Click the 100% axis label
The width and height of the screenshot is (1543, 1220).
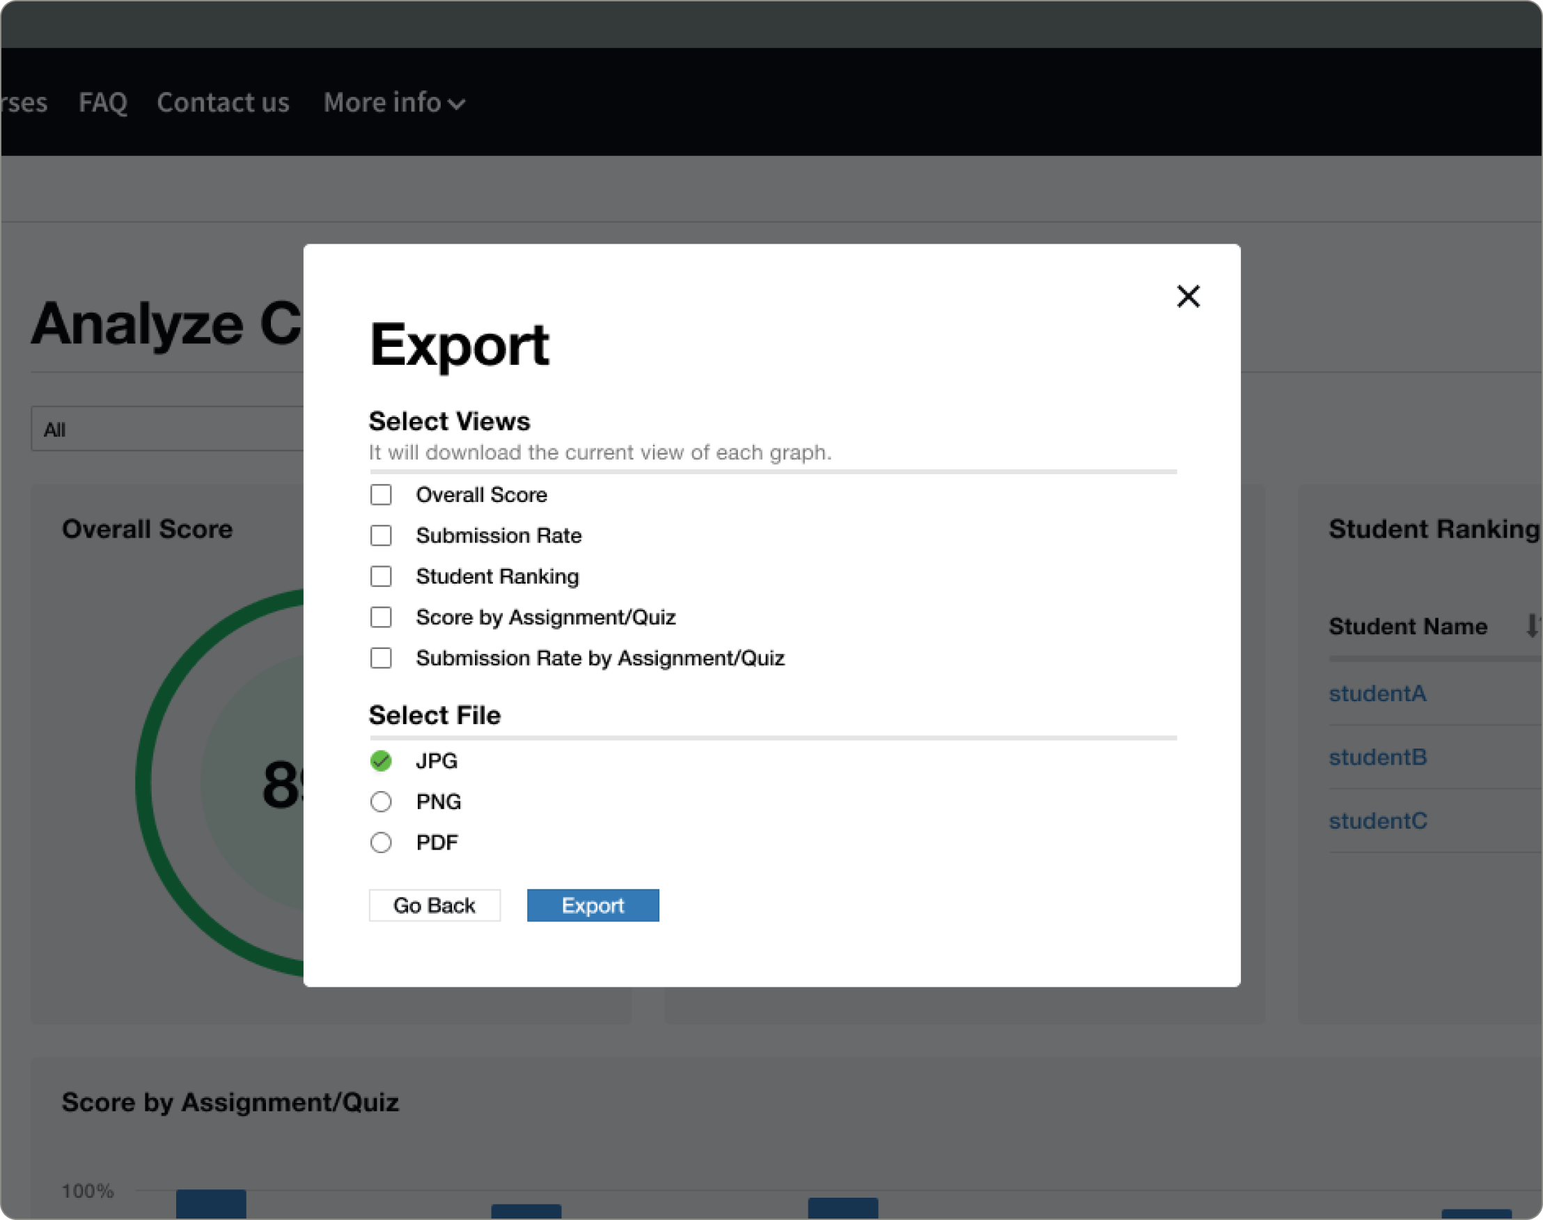87,1191
